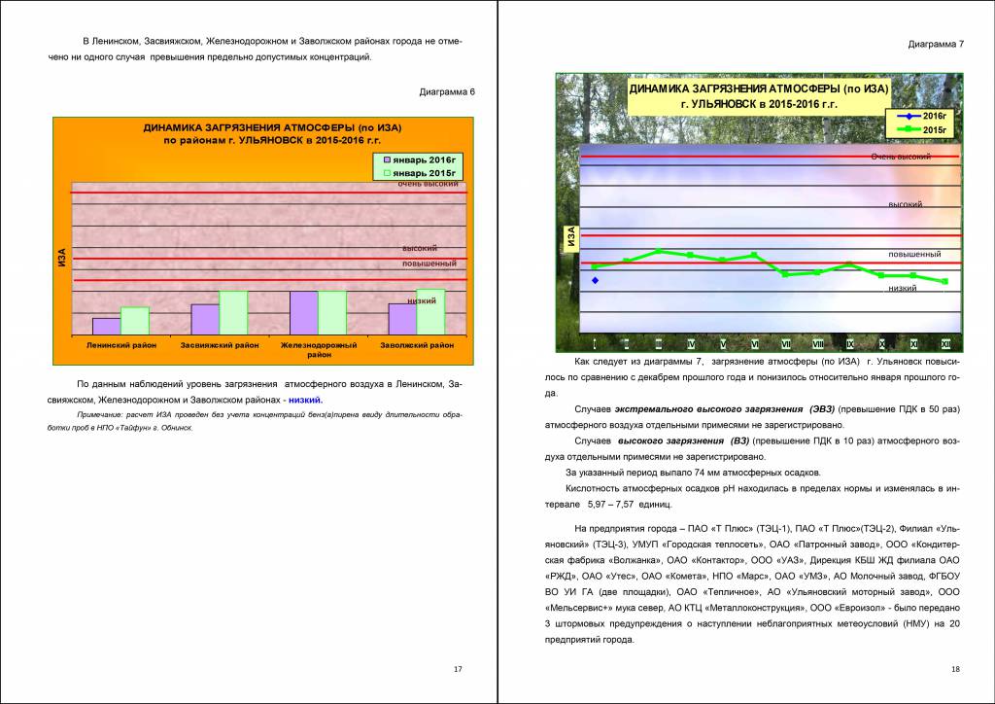Select the green 2015 bar for Заволжский район
The width and height of the screenshot is (995, 704).
(x=430, y=312)
